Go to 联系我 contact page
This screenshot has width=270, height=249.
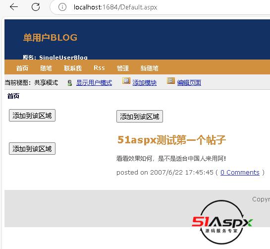[73, 68]
